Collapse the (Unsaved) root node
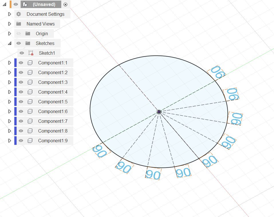The height and width of the screenshot is (217, 274). [5, 4]
